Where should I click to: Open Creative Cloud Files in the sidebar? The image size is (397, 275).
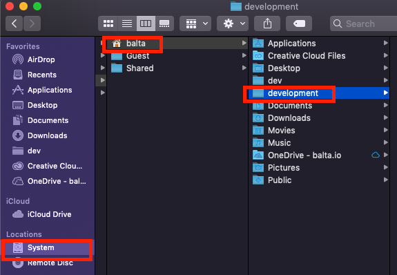(48, 166)
